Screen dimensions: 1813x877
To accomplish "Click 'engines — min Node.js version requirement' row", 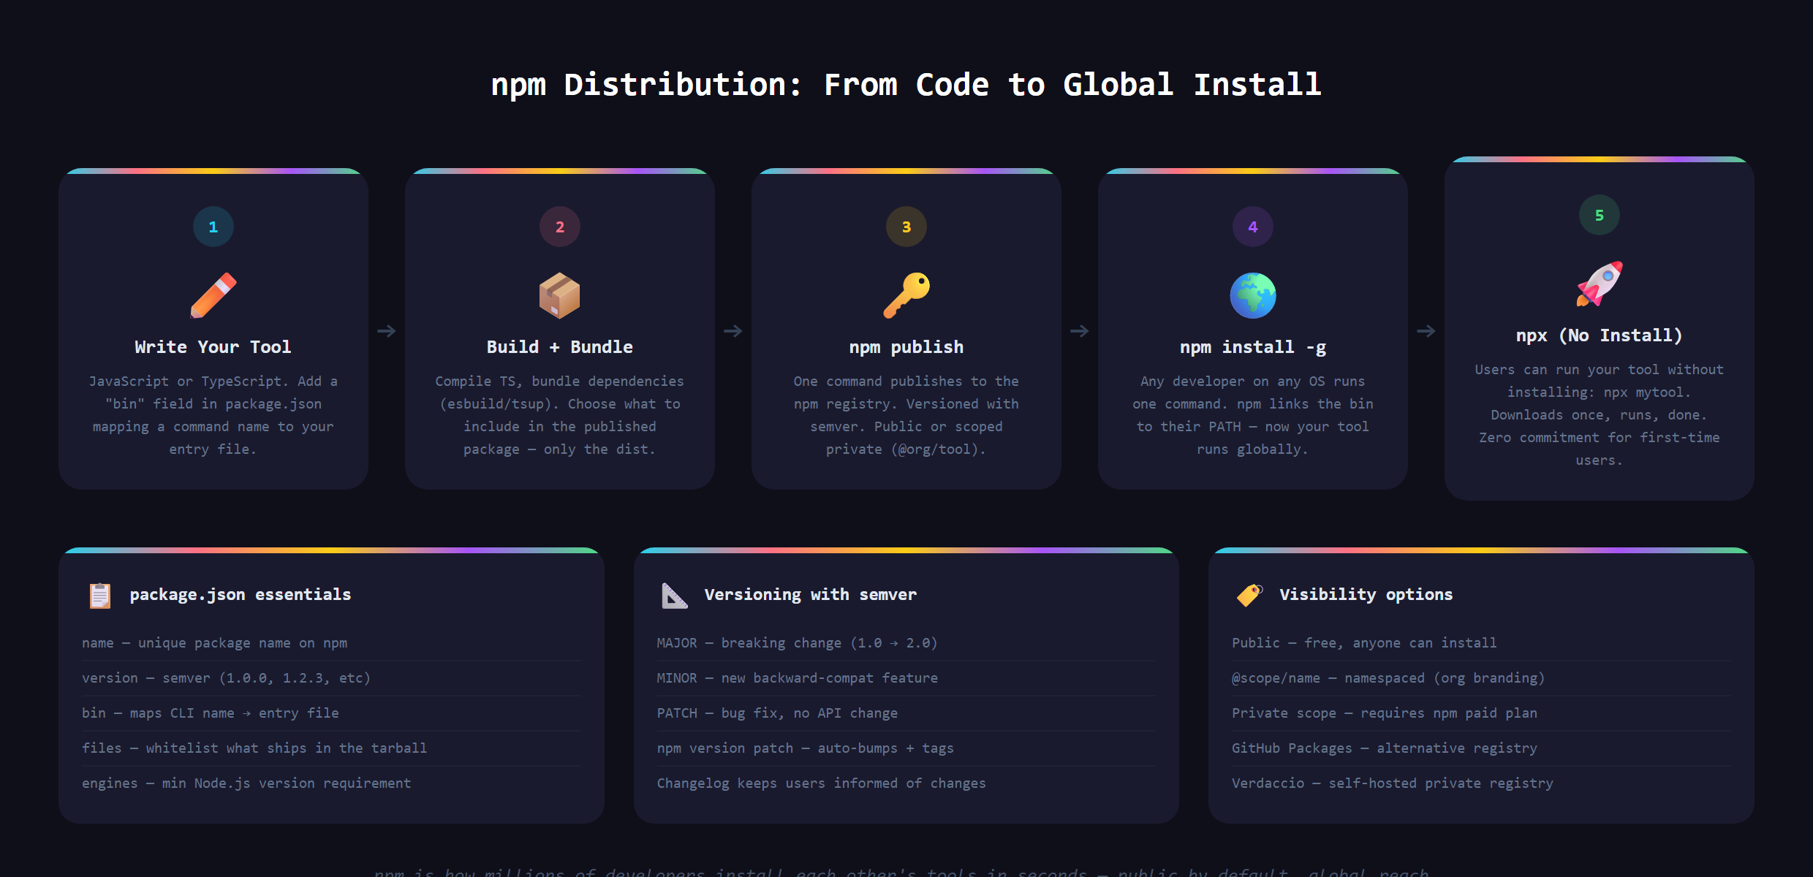I will point(332,783).
